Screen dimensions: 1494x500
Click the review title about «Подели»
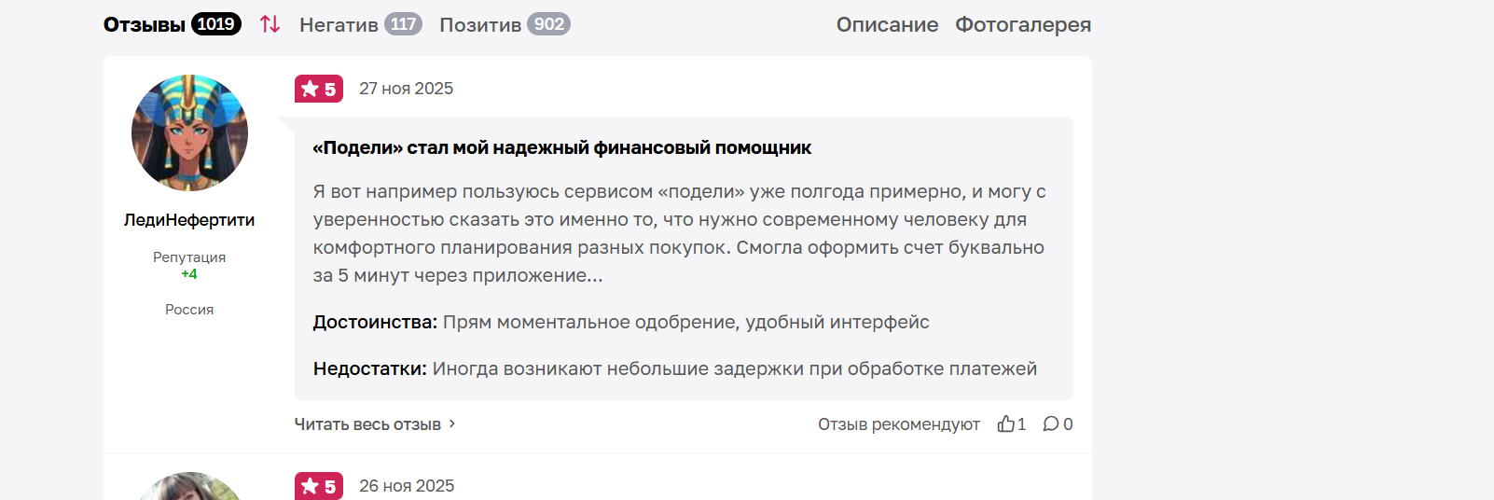coord(561,147)
